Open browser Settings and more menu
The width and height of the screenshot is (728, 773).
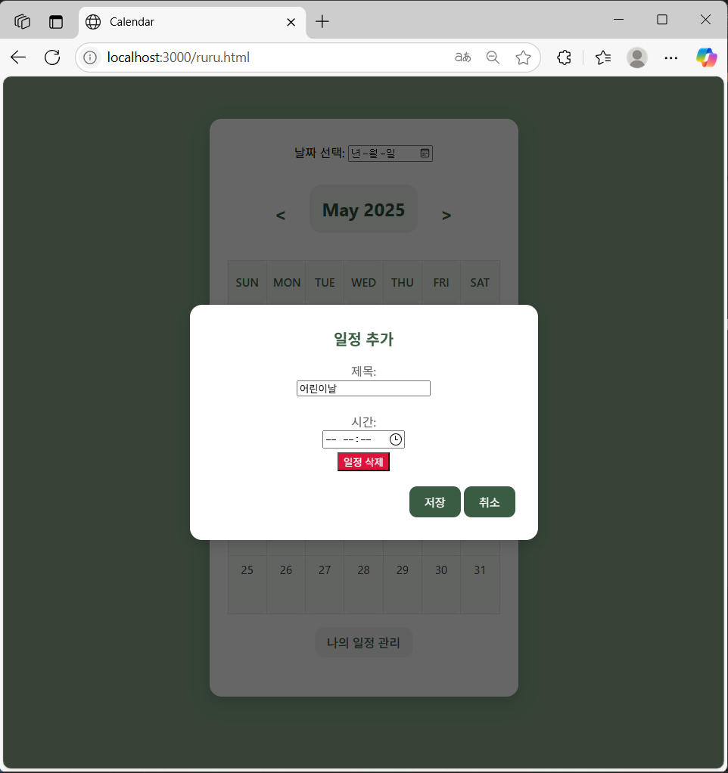670,57
